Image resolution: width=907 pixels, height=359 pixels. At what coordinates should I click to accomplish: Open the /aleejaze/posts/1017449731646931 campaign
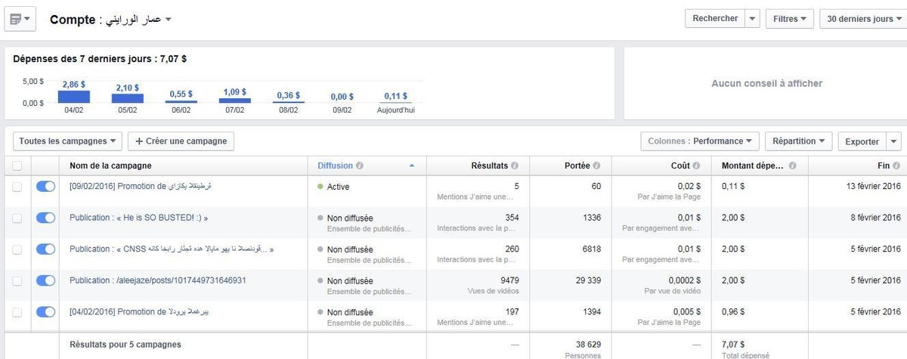pyautogui.click(x=158, y=280)
